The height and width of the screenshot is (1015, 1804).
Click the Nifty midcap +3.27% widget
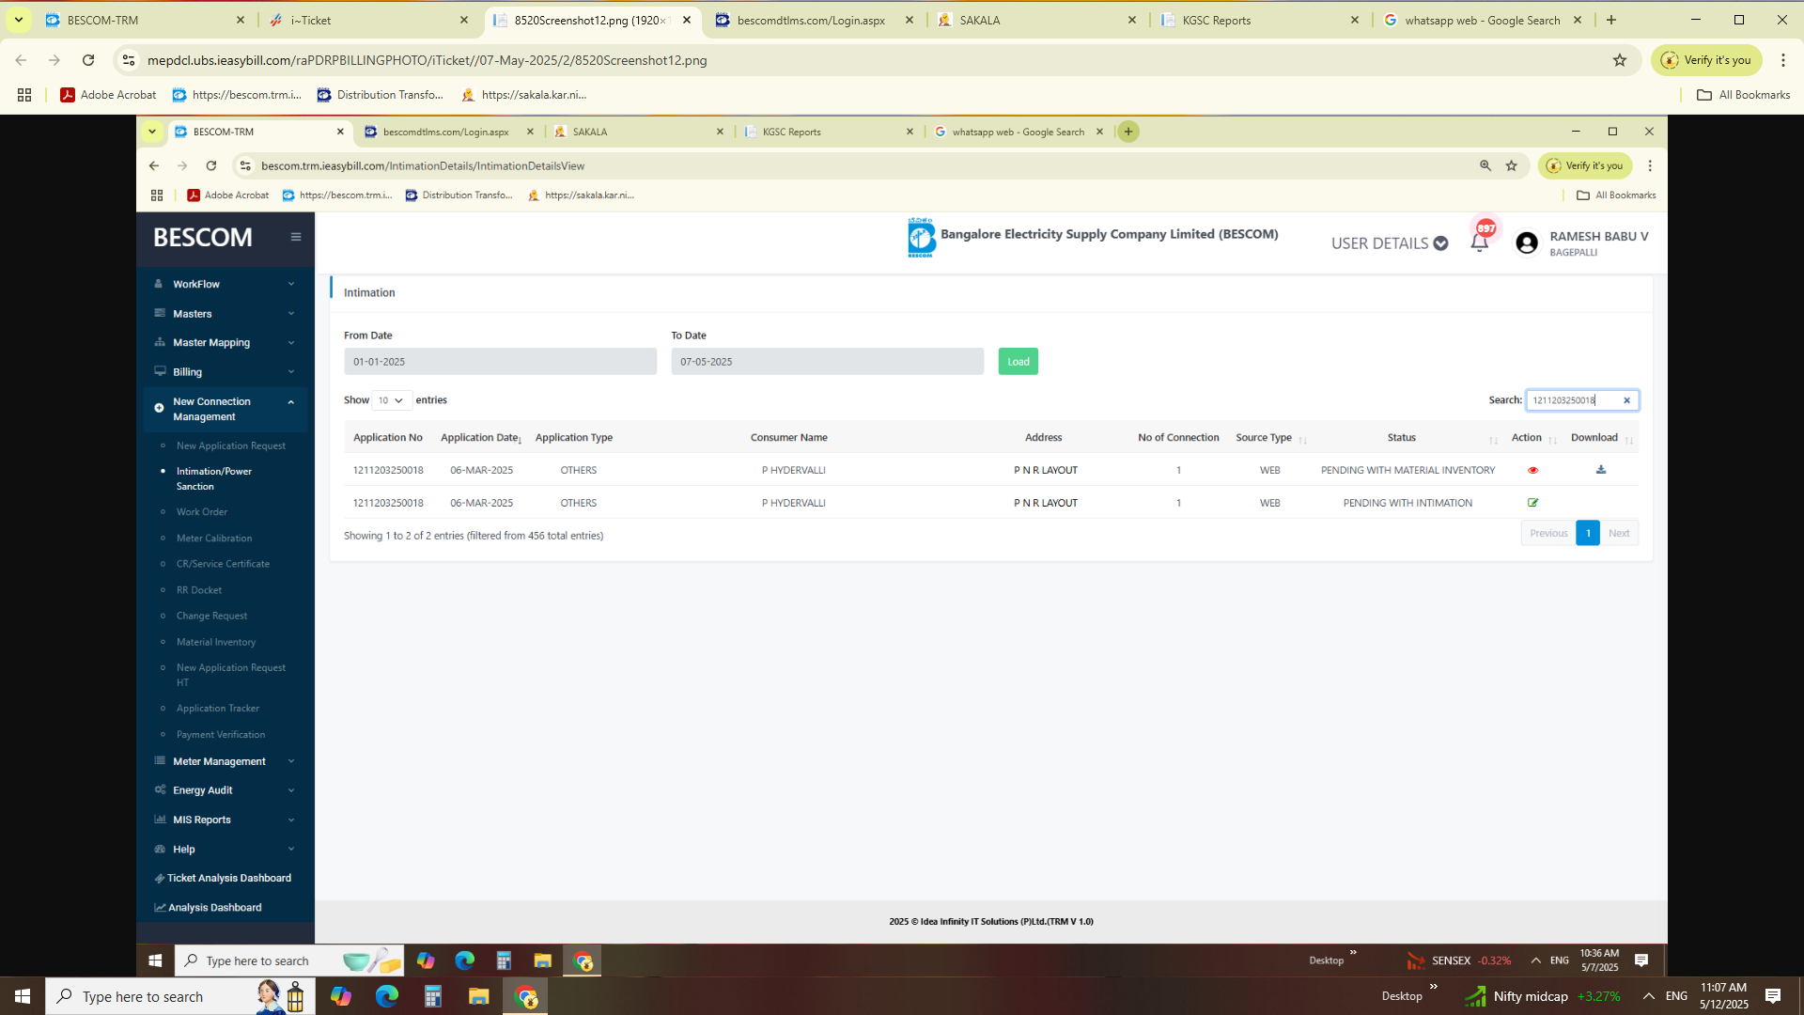click(x=1542, y=996)
